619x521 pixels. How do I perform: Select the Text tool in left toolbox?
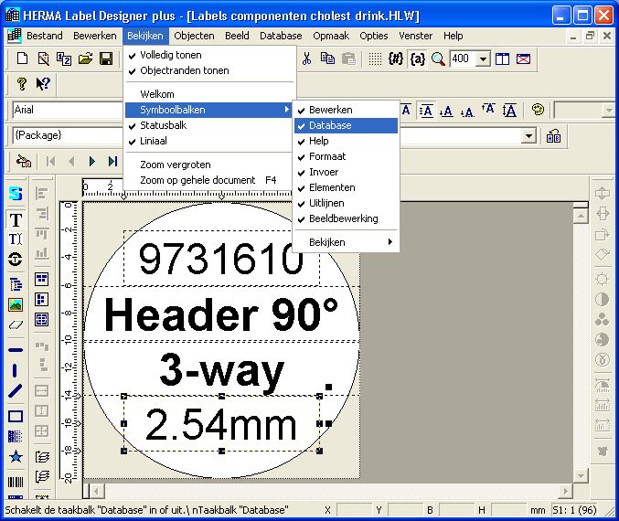click(16, 220)
